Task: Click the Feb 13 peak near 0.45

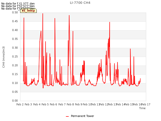Action: 110,22
